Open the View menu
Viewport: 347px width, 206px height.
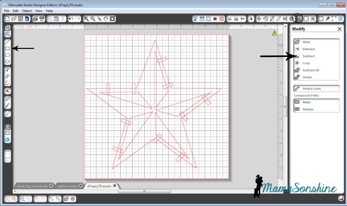39,11
